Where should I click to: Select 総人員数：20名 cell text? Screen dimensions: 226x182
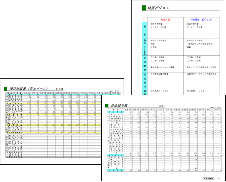[196, 91]
